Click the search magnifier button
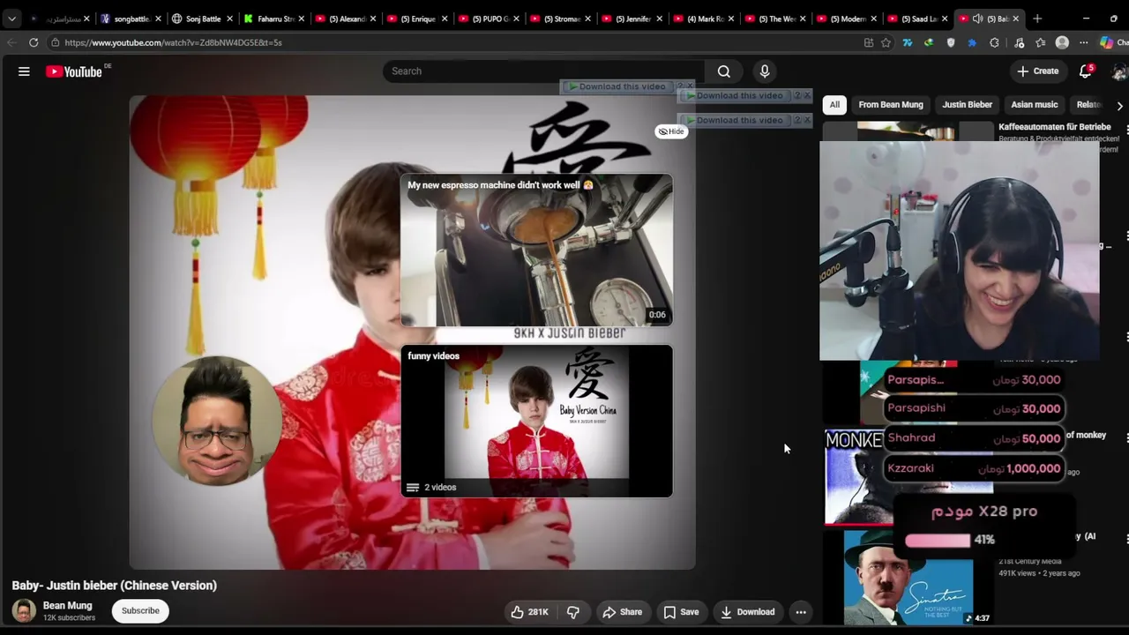 (x=723, y=71)
